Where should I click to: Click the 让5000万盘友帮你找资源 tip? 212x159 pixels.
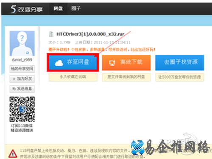(x=179, y=77)
